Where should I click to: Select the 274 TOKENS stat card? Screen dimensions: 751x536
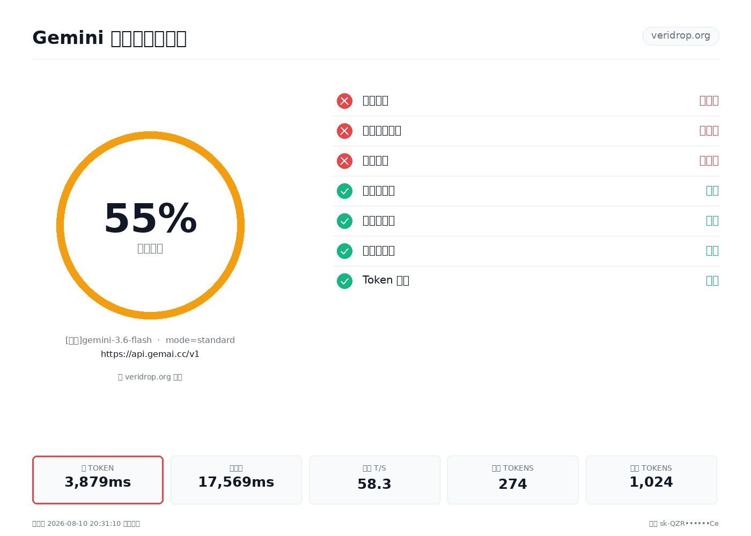[x=513, y=480]
